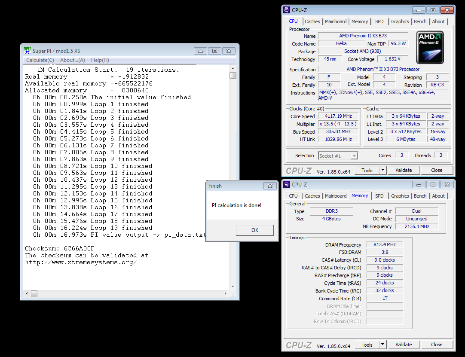Click the DRAM Frequency value 813.4 MHz

(x=385, y=244)
